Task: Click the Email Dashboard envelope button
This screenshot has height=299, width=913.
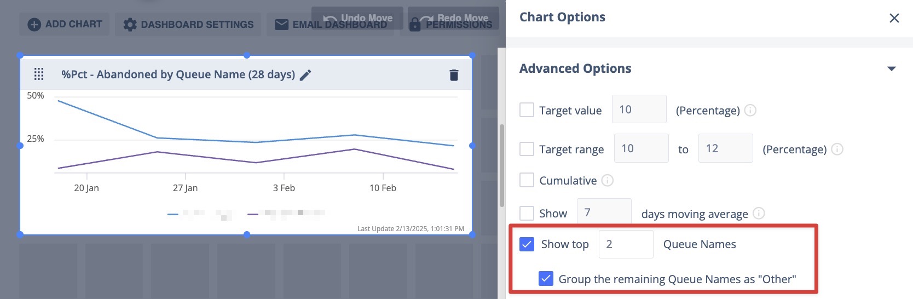Action: 331,25
